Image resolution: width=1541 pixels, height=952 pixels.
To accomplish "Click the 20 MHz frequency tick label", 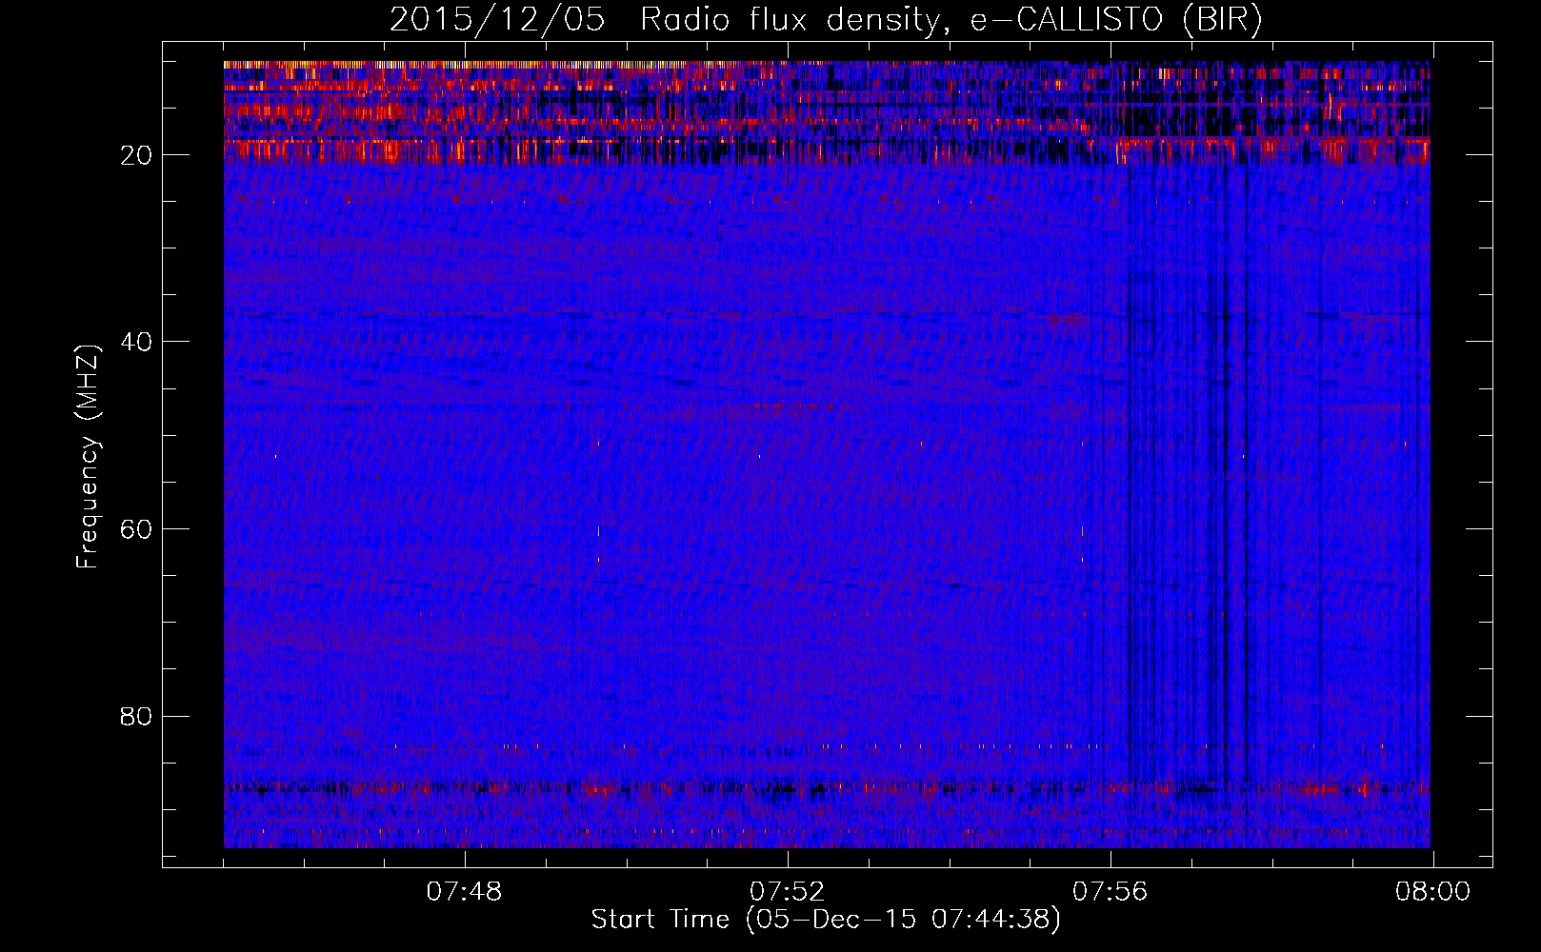I will tap(137, 155).
